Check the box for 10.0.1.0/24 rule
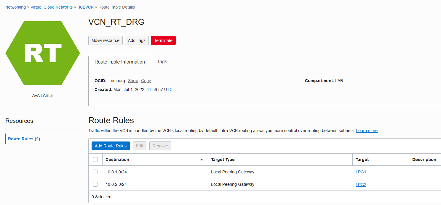Viewport: 441px width, 205px height. (x=95, y=172)
